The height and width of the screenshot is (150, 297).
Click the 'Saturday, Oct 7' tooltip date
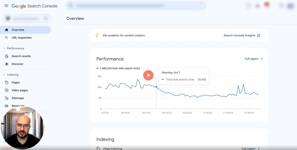coord(171,72)
